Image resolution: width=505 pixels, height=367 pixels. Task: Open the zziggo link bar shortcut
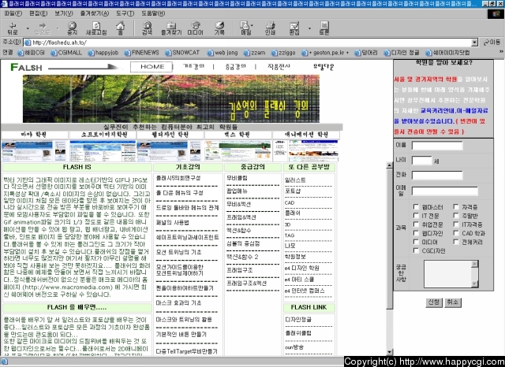pos(283,53)
